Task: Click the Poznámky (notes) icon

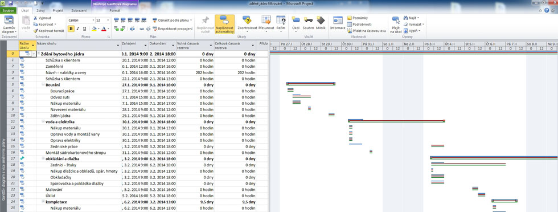Action: coord(350,18)
